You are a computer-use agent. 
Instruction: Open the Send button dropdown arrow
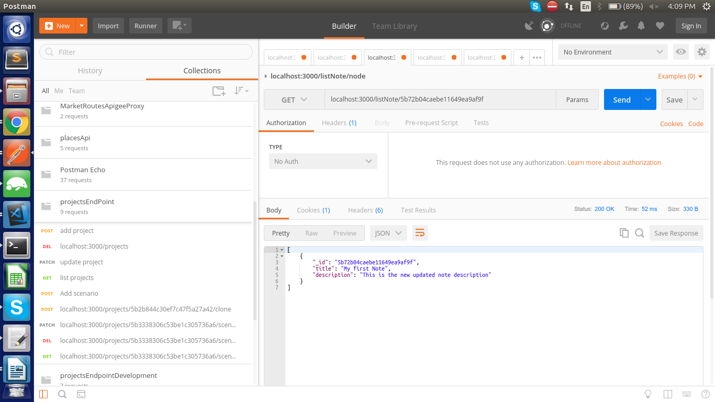click(x=648, y=99)
